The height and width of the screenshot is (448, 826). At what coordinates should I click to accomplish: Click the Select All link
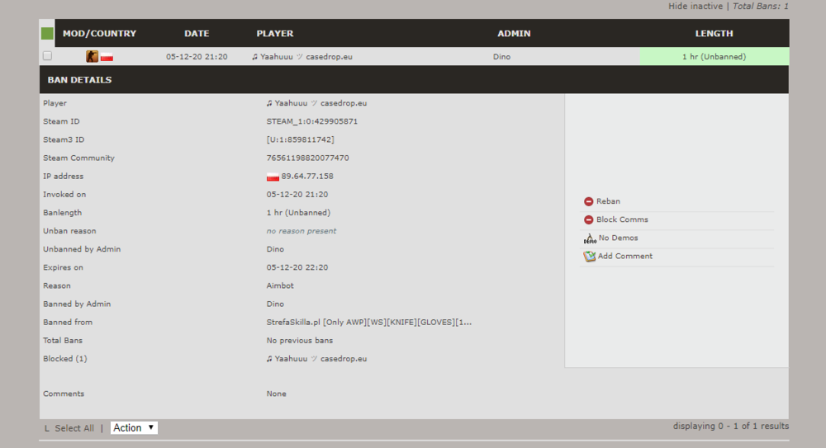[x=74, y=428]
